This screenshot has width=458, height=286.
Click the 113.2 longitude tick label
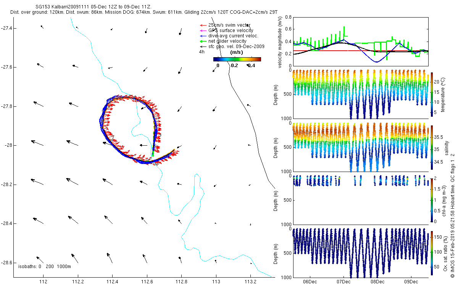pyautogui.click(x=250, y=282)
